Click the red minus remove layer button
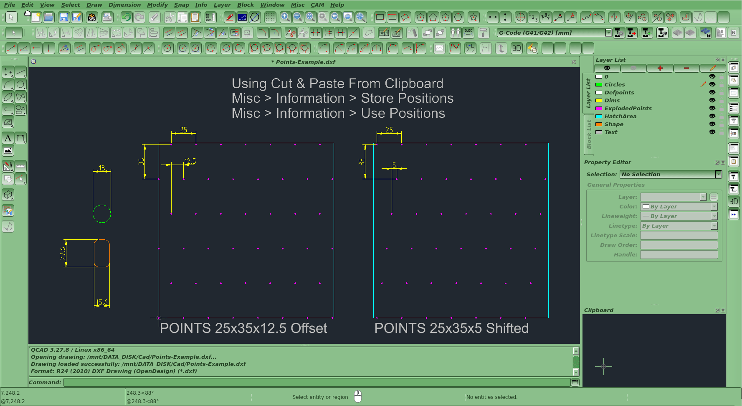Viewport: 742px width, 406px height. [x=686, y=68]
